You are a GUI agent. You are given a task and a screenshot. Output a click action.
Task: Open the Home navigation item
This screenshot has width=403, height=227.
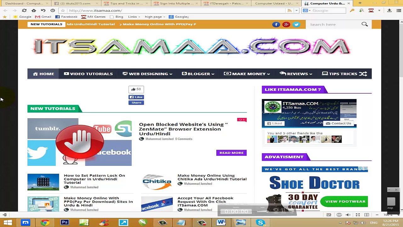point(43,74)
